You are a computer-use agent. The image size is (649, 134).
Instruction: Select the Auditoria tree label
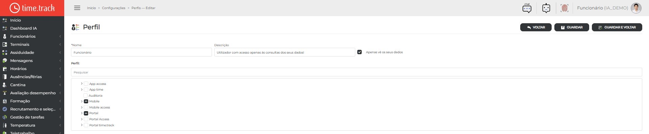[95, 96]
